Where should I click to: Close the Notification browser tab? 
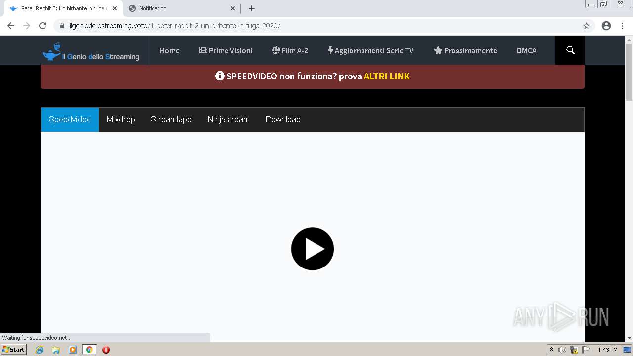[233, 8]
